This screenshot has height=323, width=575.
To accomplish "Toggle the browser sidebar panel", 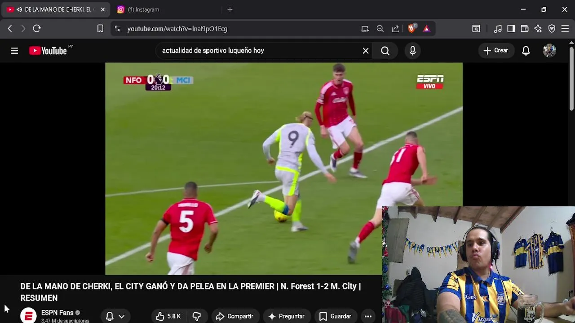I will click(511, 29).
